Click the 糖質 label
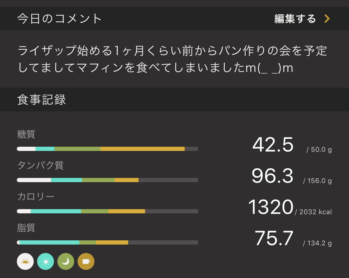The height and width of the screenshot is (278, 349). [26, 134]
